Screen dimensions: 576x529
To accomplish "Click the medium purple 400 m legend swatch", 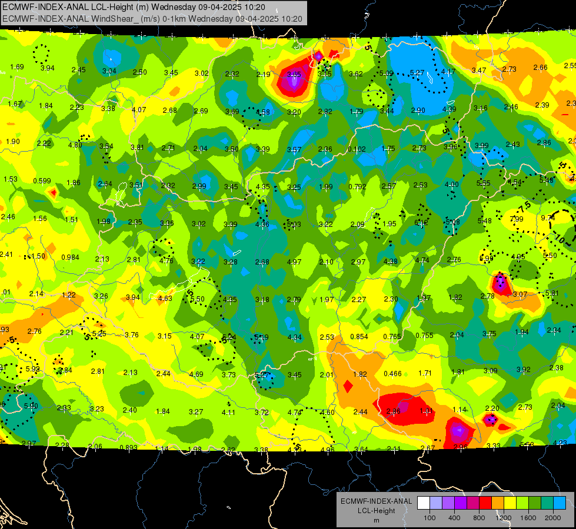I will [448, 503].
